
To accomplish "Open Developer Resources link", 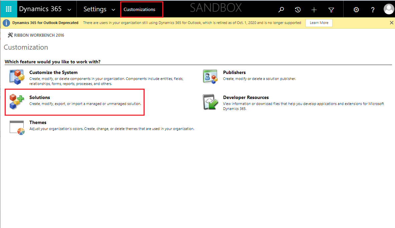I will (246, 97).
